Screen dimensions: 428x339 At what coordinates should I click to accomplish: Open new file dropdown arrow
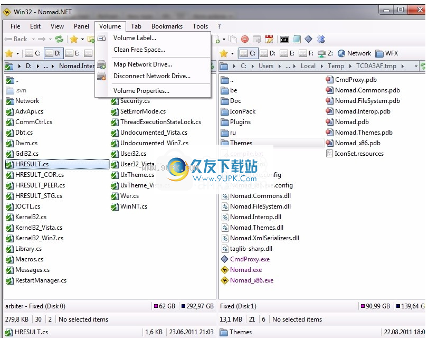tap(224, 39)
